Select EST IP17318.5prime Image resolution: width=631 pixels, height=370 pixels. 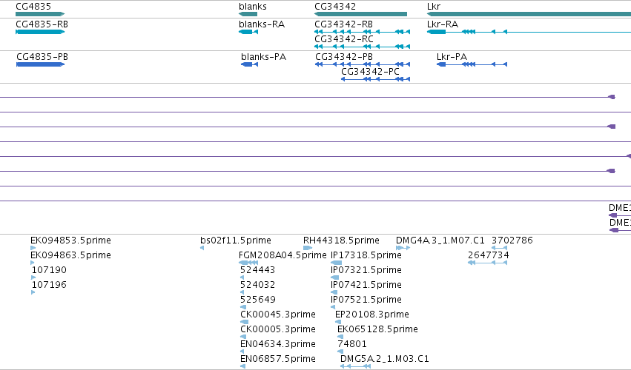tap(366, 255)
